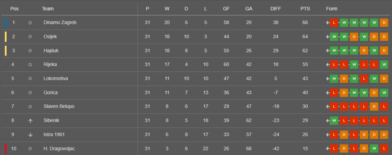This screenshot has width=392, height=155.
Task: Click the yellow position marker beside Osijek
Action: tap(5, 37)
